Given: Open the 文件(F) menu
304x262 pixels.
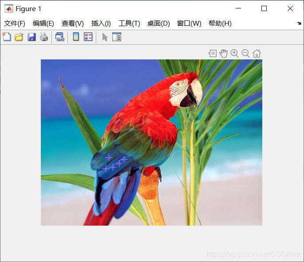Looking at the screenshot, I should (x=15, y=23).
